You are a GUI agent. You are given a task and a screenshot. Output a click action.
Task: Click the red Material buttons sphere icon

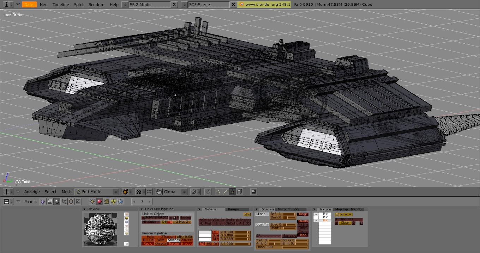[x=99, y=202]
